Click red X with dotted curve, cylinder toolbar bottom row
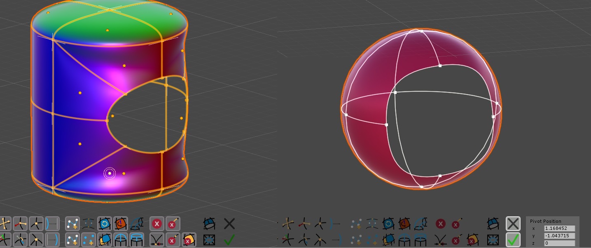Image resolution: width=591 pixels, height=248 pixels. [173, 239]
